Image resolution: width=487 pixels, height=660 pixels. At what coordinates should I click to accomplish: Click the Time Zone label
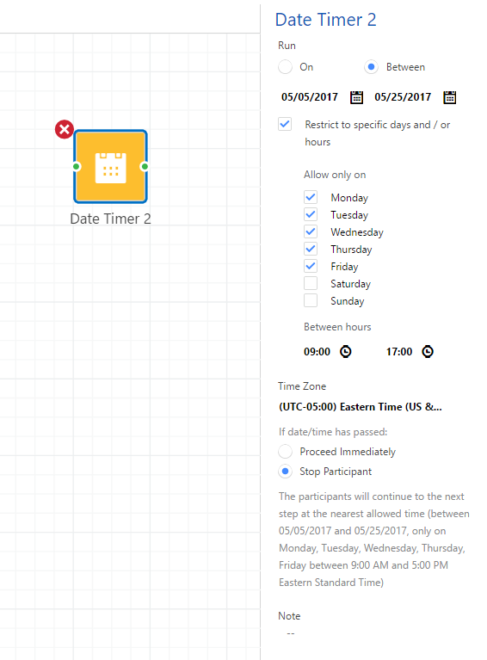click(302, 386)
